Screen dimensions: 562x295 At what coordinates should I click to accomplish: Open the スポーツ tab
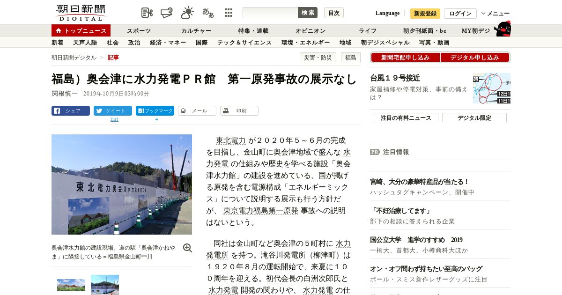[x=139, y=31]
